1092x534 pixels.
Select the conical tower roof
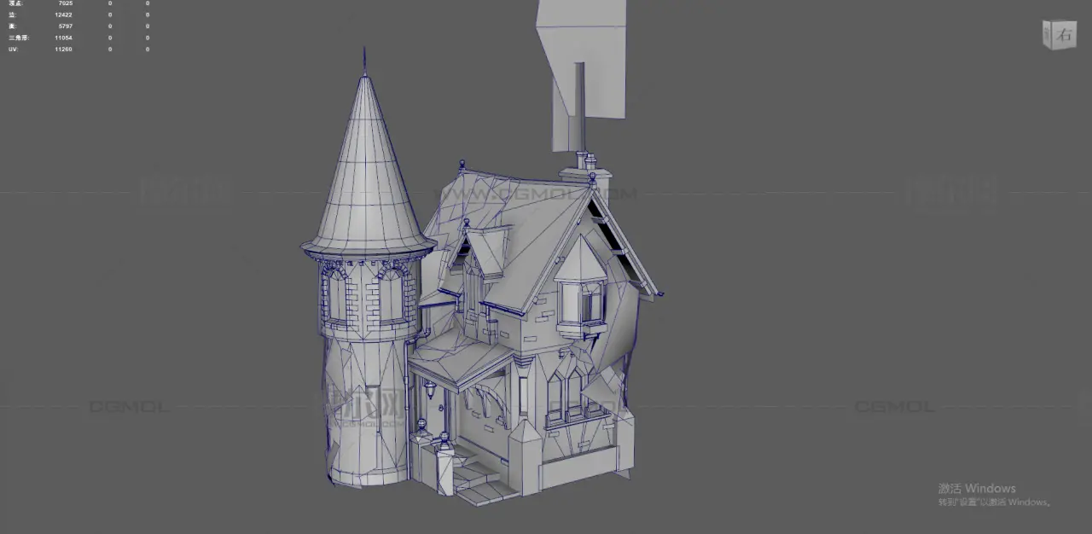(365, 171)
